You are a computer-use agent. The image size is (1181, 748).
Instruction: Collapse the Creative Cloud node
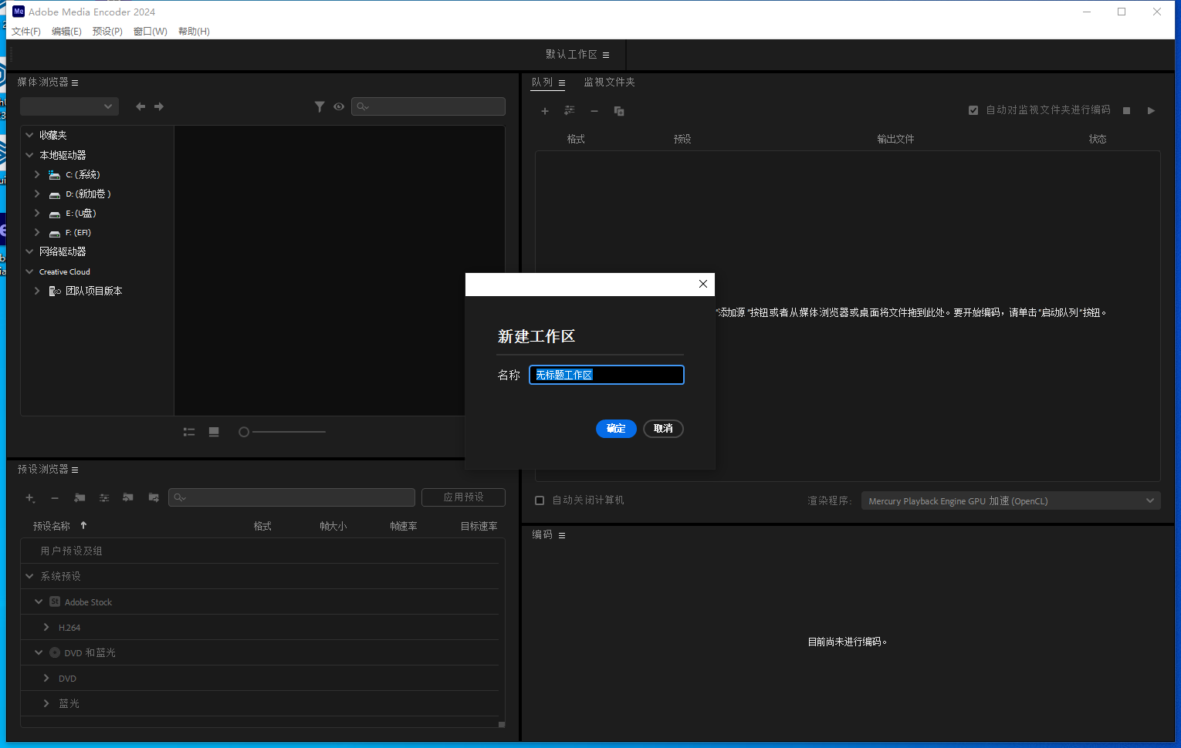click(x=29, y=271)
